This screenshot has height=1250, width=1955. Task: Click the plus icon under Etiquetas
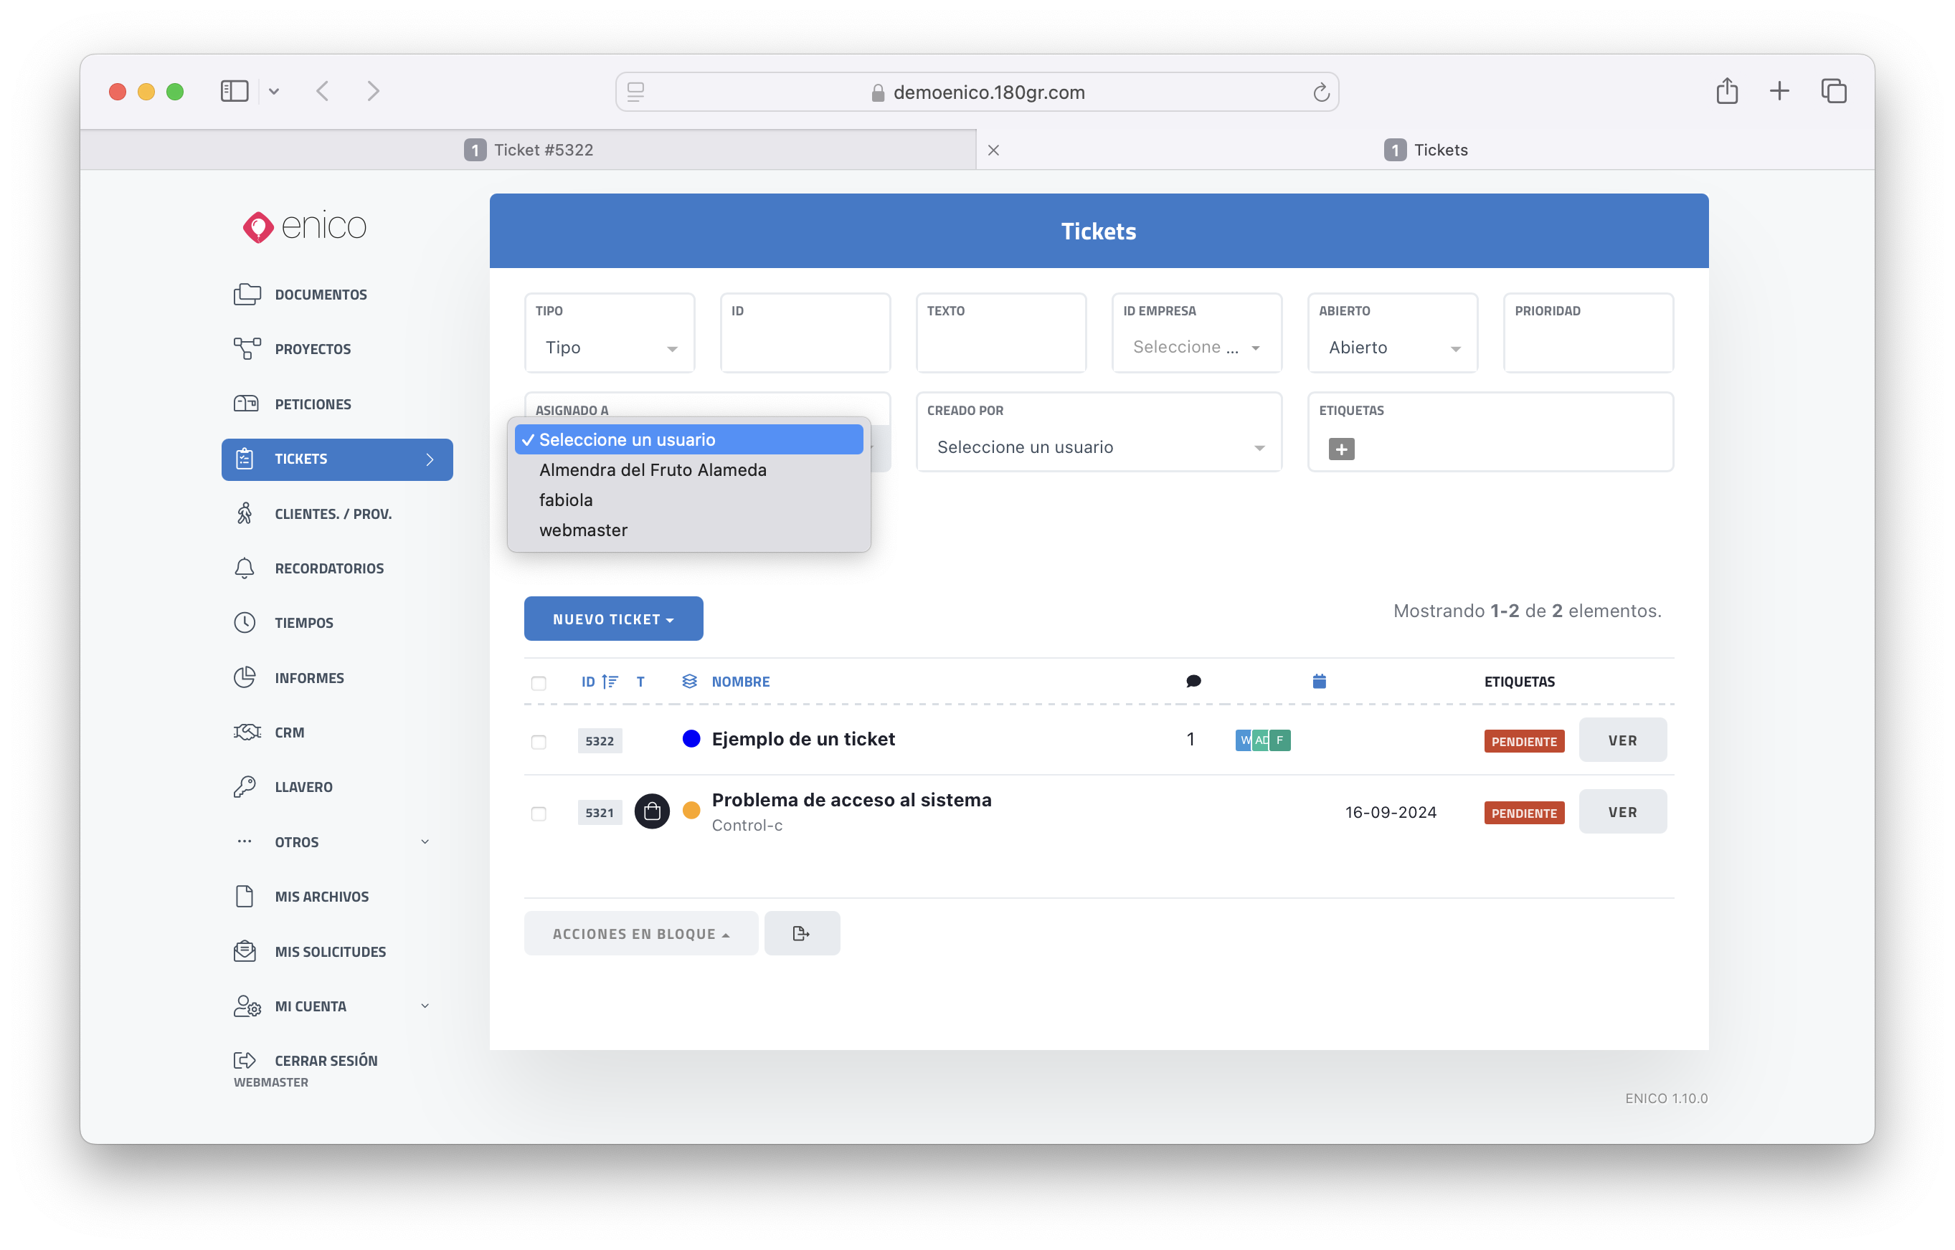(1341, 449)
